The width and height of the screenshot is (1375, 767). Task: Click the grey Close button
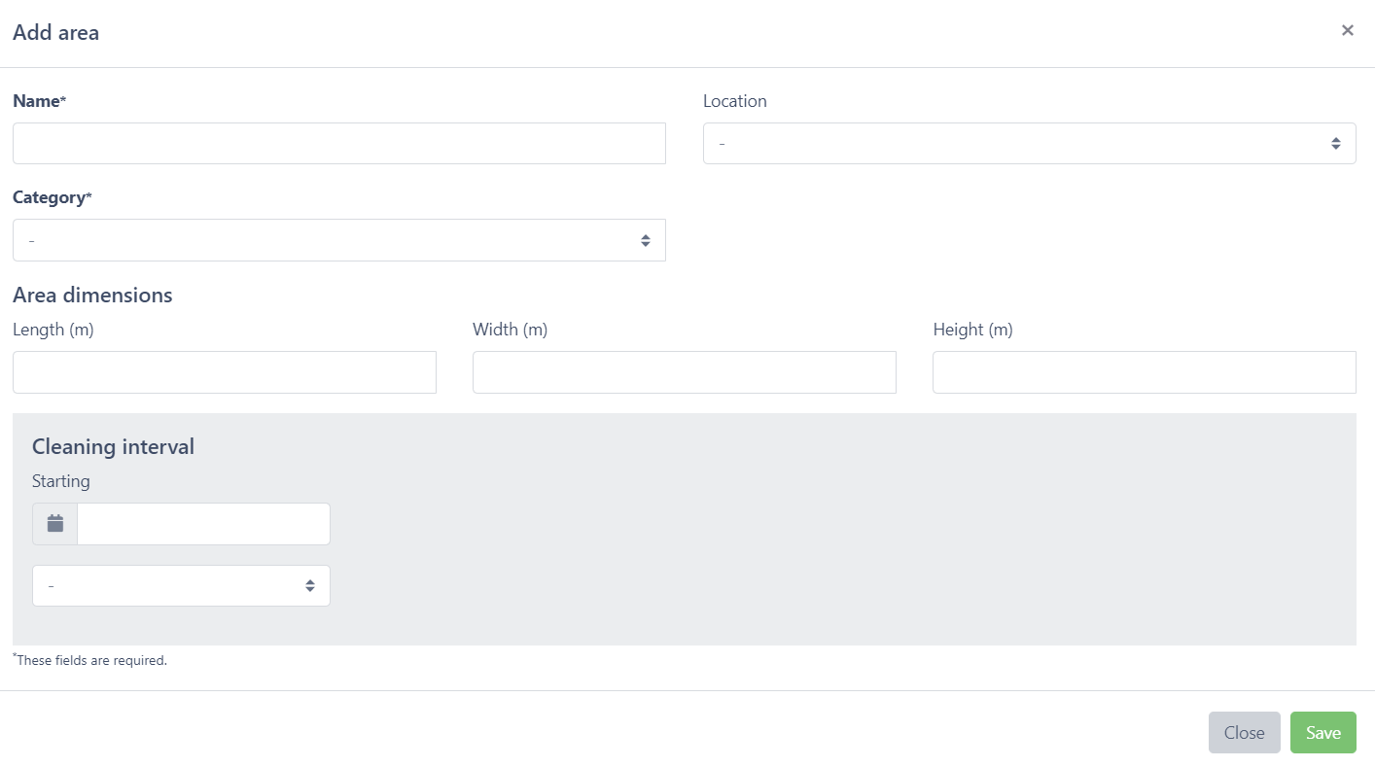pyautogui.click(x=1244, y=733)
